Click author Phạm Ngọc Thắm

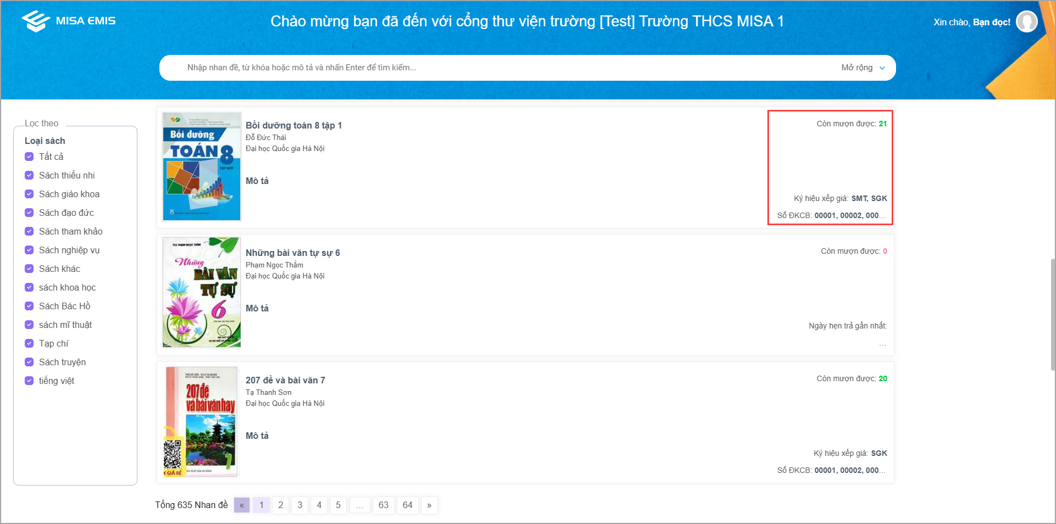pos(274,265)
